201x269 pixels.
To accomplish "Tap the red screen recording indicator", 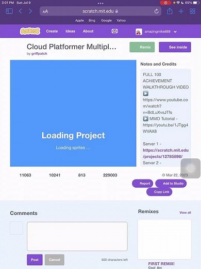I will pos(165,3).
